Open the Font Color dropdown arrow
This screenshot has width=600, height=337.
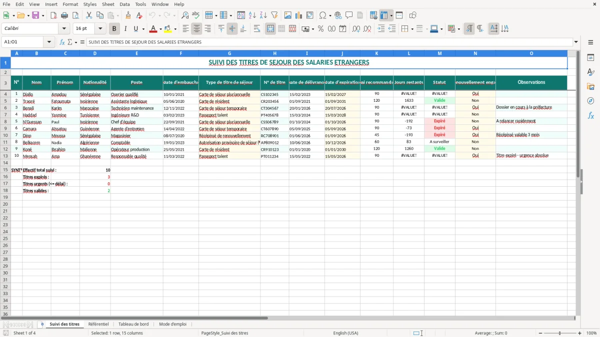tap(160, 29)
